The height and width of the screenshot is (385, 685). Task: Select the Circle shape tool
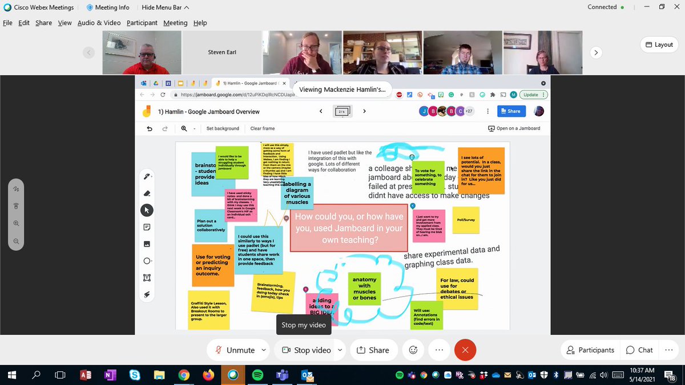click(147, 261)
